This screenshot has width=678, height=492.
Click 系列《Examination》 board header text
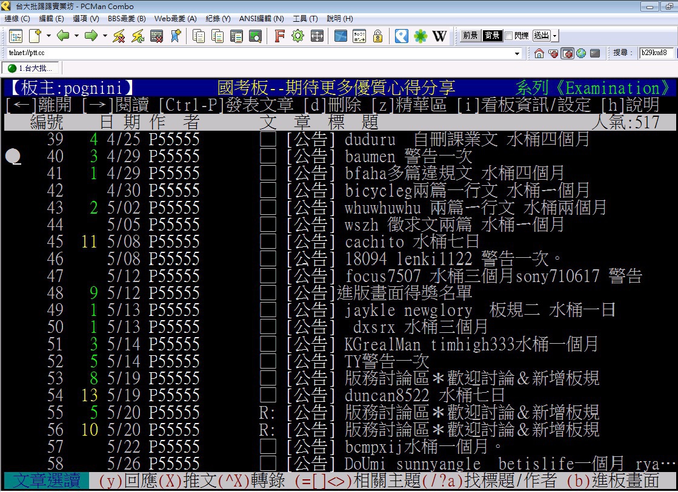[x=593, y=88]
